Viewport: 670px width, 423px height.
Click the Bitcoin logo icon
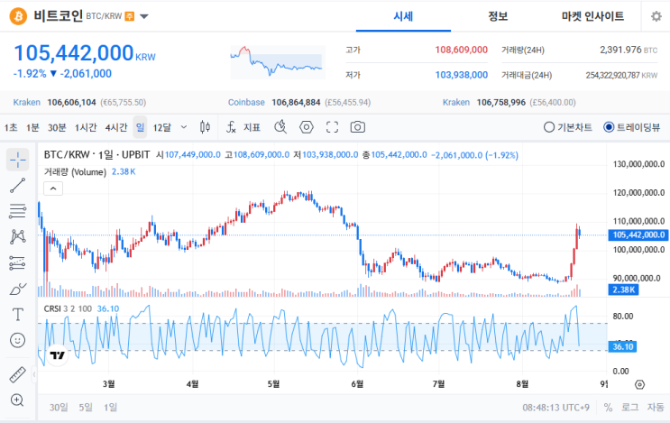(18, 16)
